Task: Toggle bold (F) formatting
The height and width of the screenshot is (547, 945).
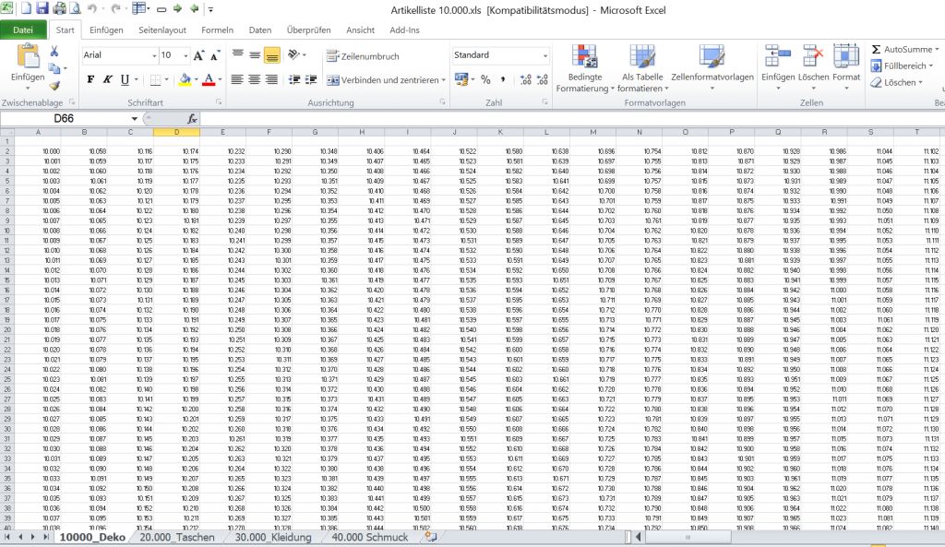Action: point(91,80)
